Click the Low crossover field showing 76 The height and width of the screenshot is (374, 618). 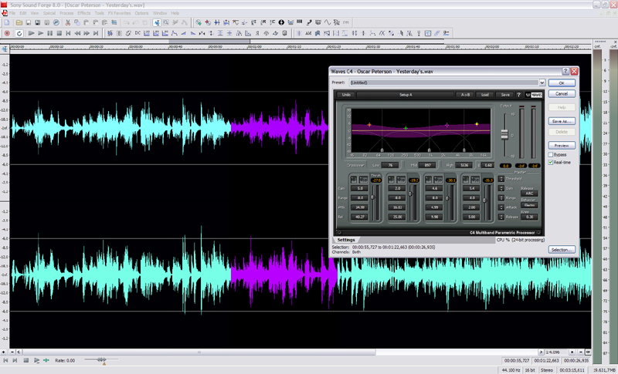click(x=390, y=165)
